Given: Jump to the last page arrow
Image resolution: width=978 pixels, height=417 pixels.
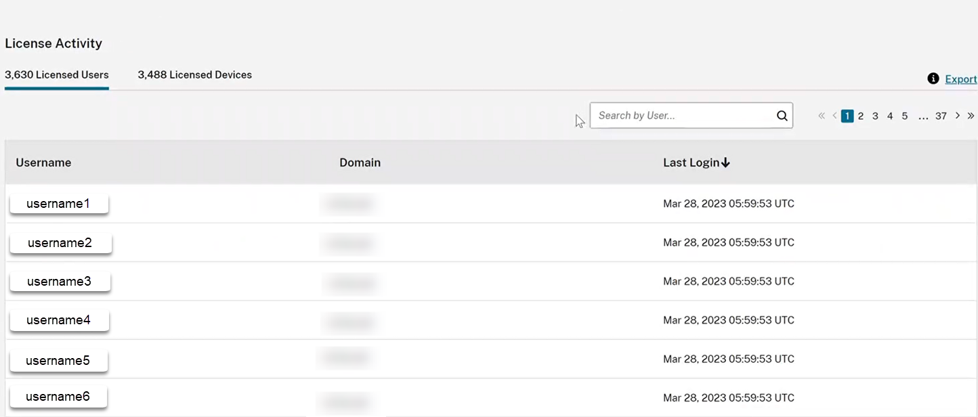Looking at the screenshot, I should point(971,116).
